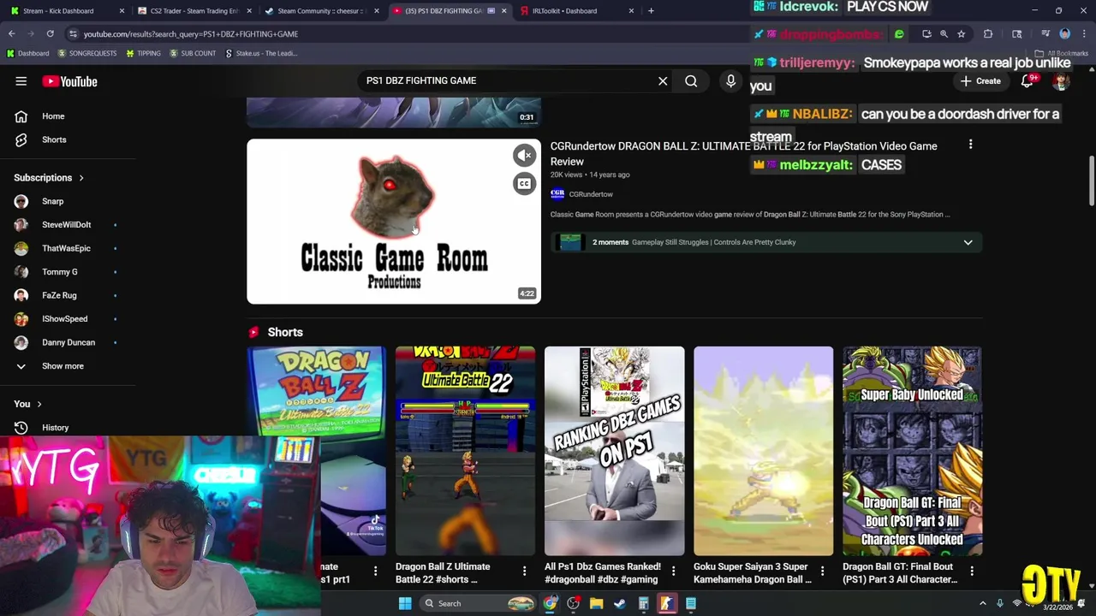This screenshot has height=616, width=1096.
Task: Bookmark this page with the star icon
Action: coord(961,34)
